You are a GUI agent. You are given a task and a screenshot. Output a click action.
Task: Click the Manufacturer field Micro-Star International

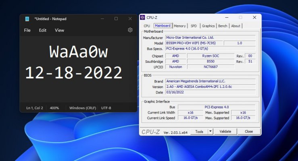(x=210, y=37)
